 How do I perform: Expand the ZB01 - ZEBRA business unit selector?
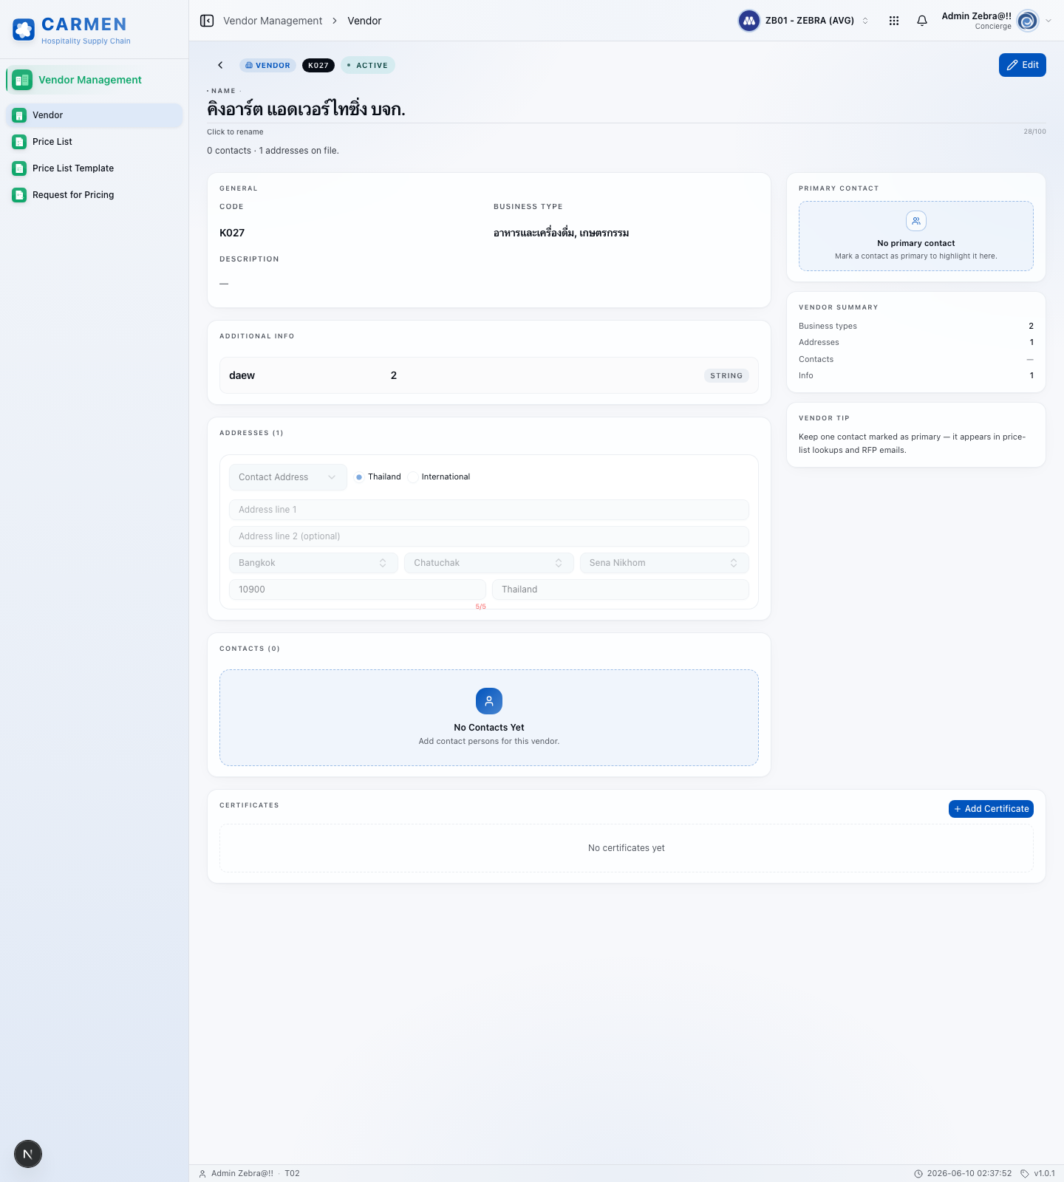(x=805, y=21)
